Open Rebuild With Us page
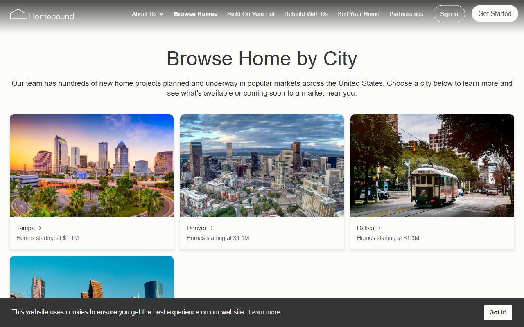The height and width of the screenshot is (327, 524). (306, 14)
